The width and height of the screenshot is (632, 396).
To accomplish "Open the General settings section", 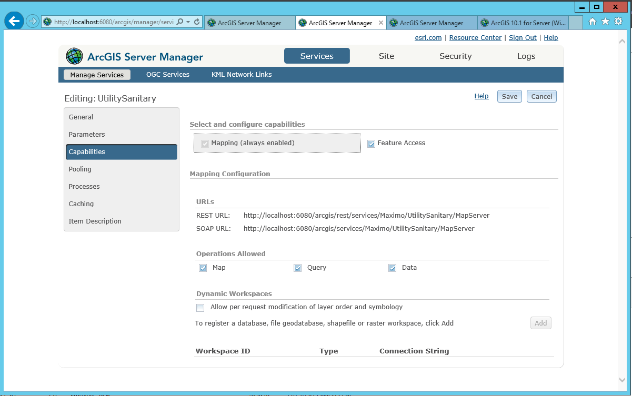I will (x=122, y=117).
